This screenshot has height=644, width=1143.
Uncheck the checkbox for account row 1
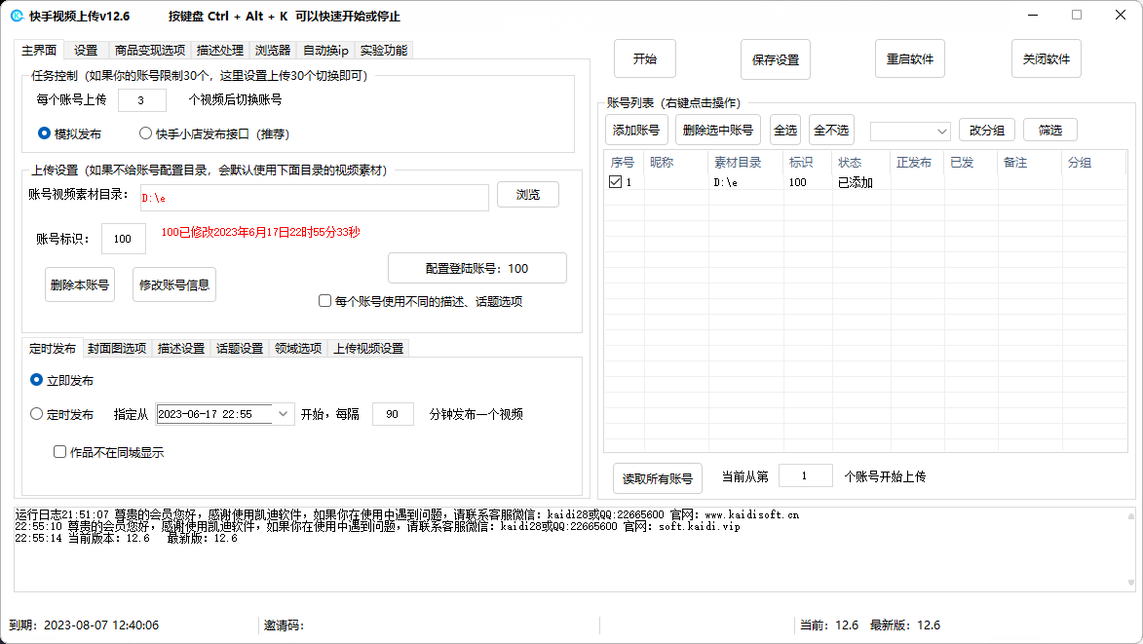[x=615, y=182]
